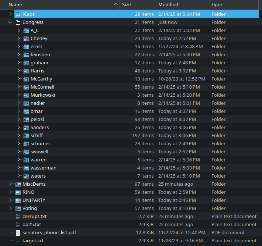
Task: Click the 'PDF document' type cell
Action: (228, 233)
